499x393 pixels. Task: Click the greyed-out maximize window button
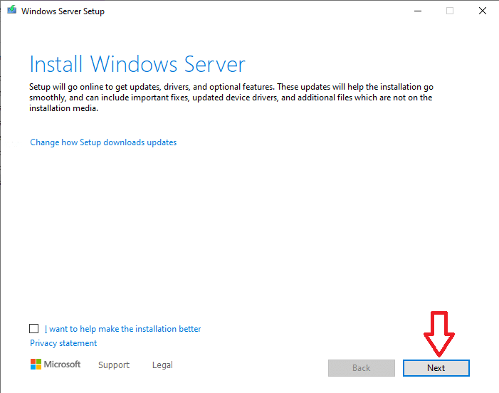tap(449, 11)
